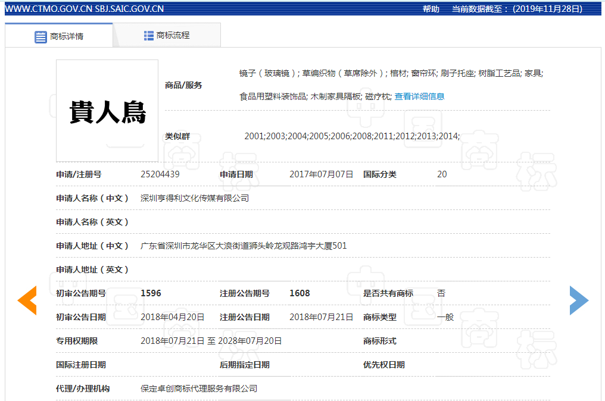Switch to the 商标详情 tab
605x401 pixels.
point(59,36)
